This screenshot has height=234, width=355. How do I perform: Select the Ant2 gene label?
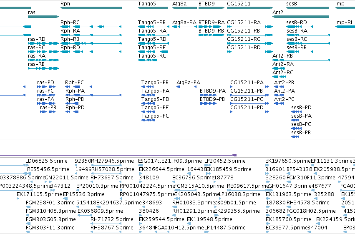point(278,13)
